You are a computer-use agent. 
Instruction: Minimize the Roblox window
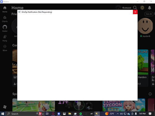click(x=137, y=2)
